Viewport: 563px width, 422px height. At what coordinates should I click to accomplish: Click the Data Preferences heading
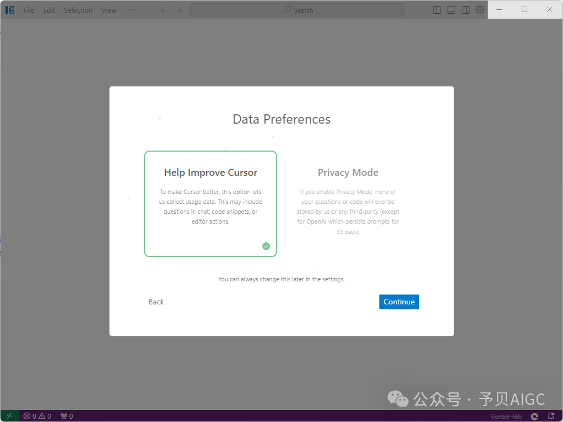tap(281, 119)
